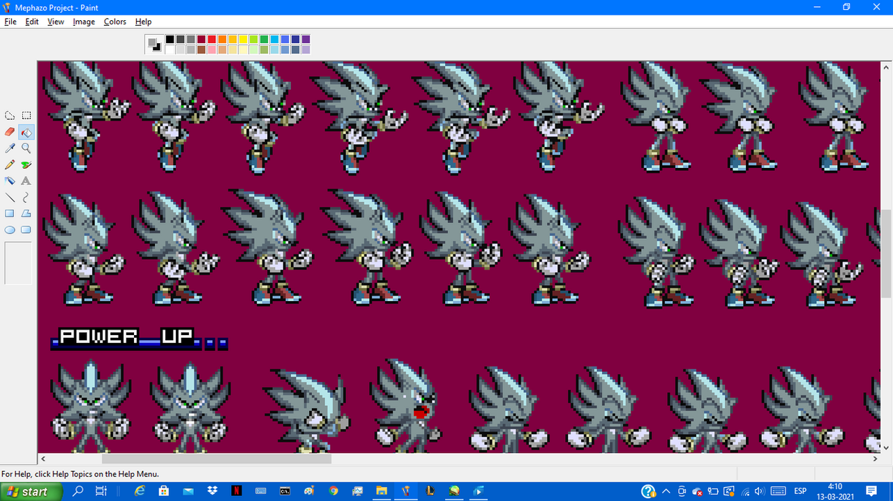Select the Free-Form Select tool

[10, 116]
